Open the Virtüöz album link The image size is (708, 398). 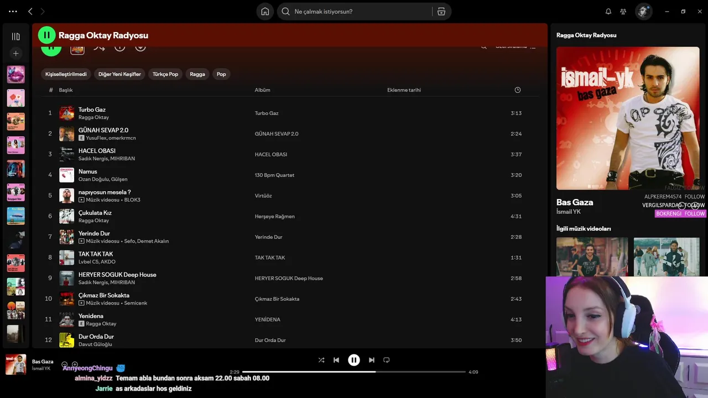pos(263,196)
